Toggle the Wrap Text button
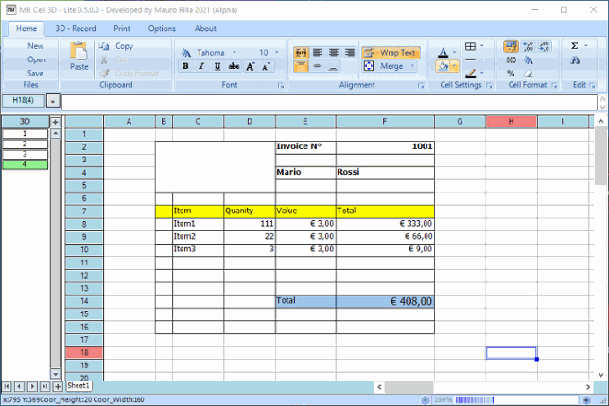 coord(391,52)
